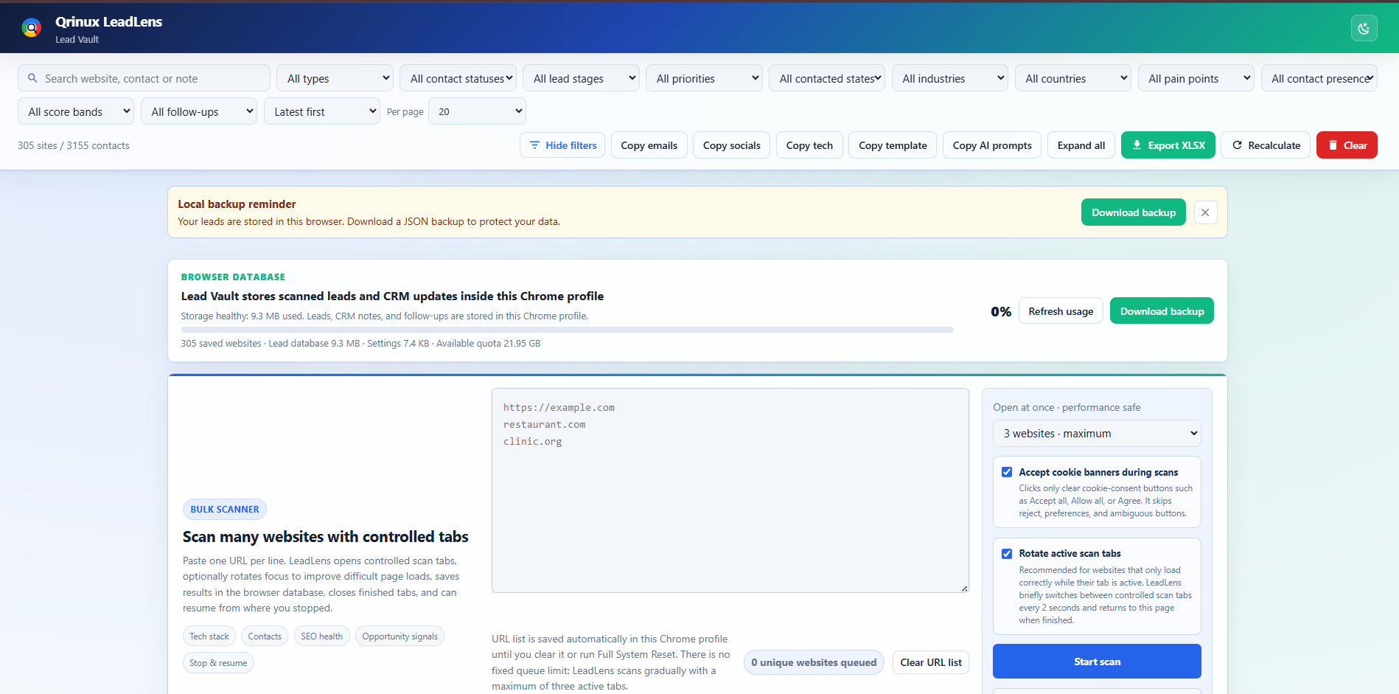Open the All contacted states dropdown
Screen dimensions: 1399x694
click(827, 78)
